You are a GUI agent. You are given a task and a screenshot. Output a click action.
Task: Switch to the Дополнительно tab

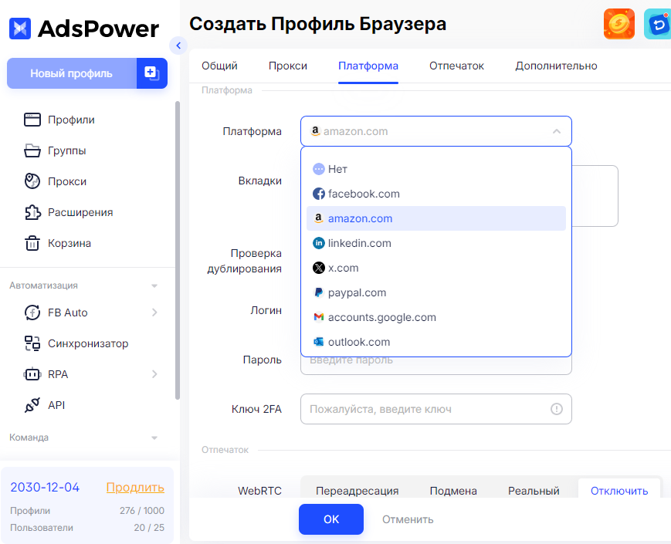click(x=556, y=66)
